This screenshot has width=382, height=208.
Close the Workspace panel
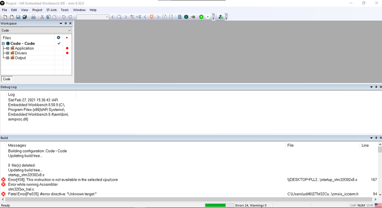pos(70,23)
